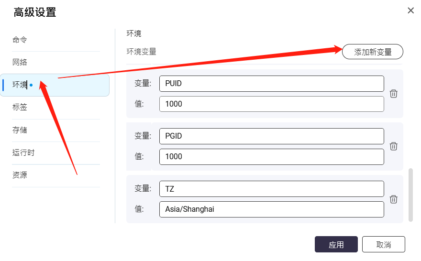Delete the PGID variable row
421x261 pixels.
tap(393, 146)
